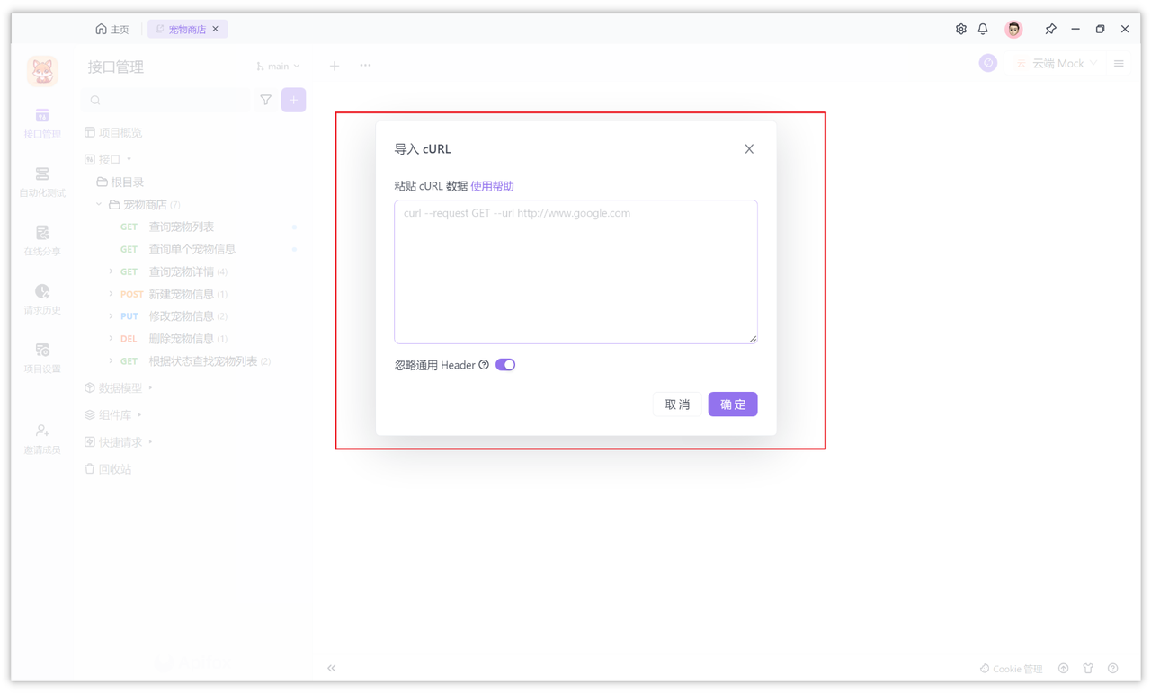Open 自动化测试 in the sidebar
The height and width of the screenshot is (693, 1151).
point(42,182)
